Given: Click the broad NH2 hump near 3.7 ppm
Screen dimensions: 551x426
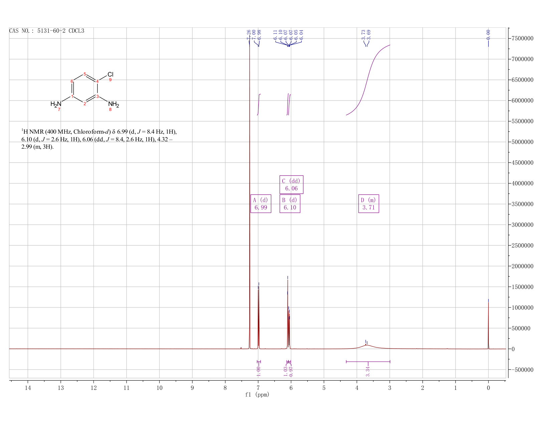Looking at the screenshot, I should [367, 346].
